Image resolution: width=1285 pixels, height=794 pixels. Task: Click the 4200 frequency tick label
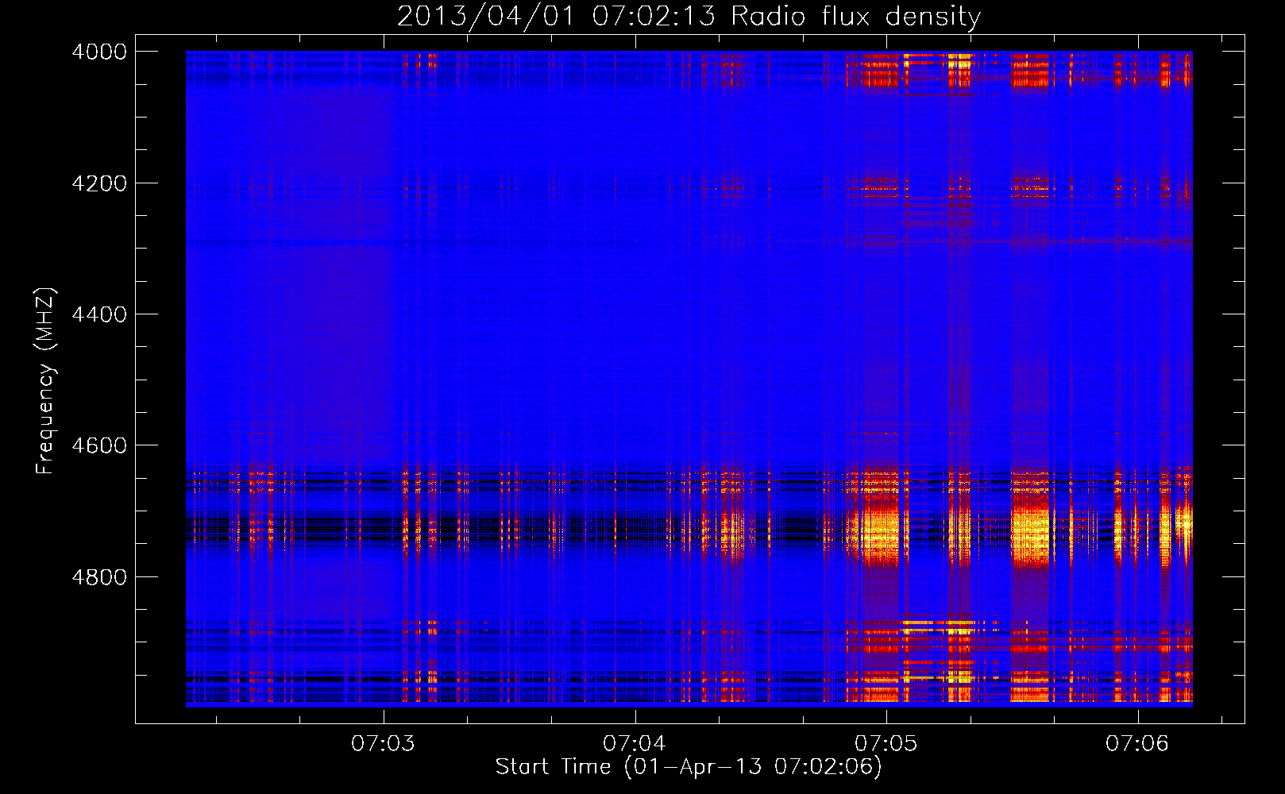point(99,183)
